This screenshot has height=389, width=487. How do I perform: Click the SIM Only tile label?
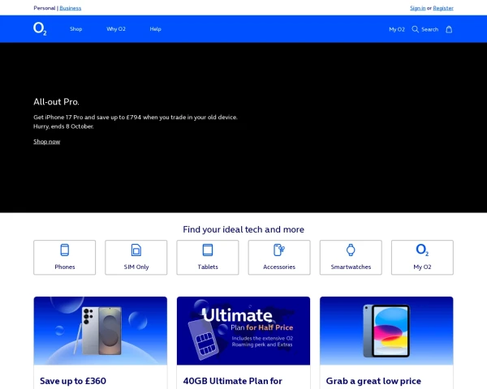click(136, 267)
